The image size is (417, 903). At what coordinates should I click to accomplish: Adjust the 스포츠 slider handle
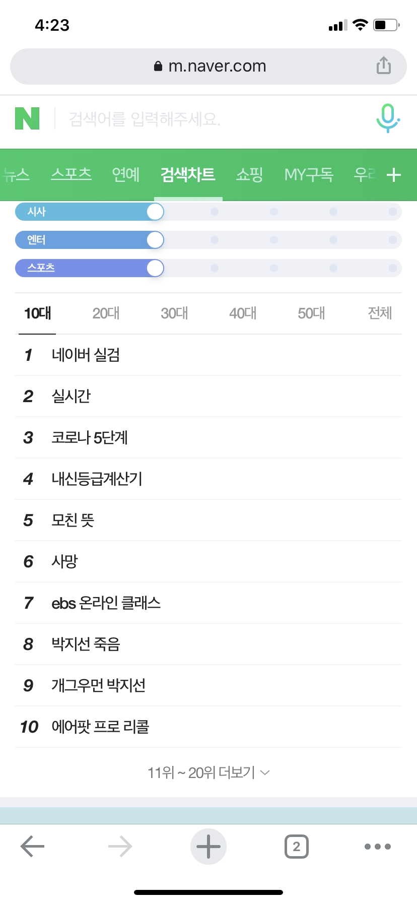155,268
